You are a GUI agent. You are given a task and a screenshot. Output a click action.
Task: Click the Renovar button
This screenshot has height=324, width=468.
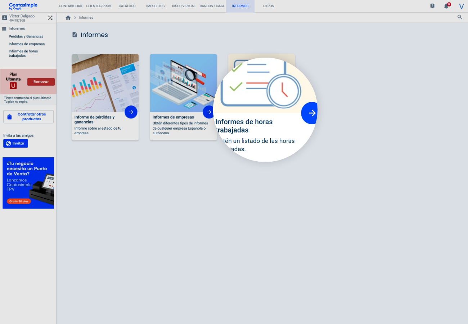click(41, 82)
